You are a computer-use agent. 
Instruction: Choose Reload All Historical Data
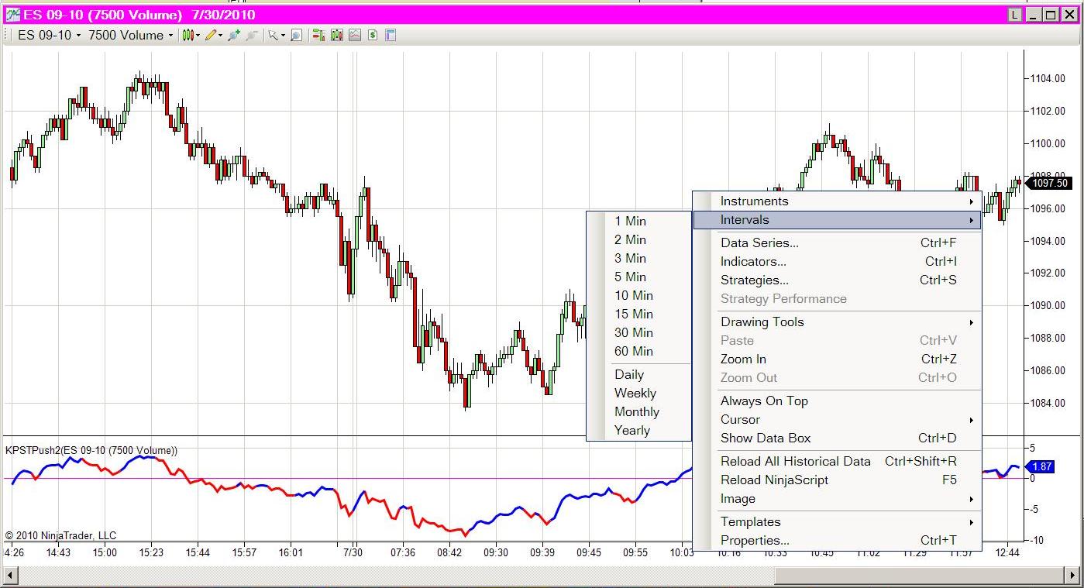837,461
